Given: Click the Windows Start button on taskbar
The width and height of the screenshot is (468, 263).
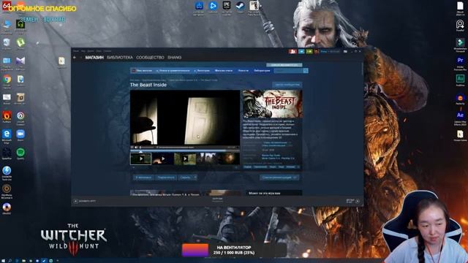Looking at the screenshot, I should tap(3, 261).
